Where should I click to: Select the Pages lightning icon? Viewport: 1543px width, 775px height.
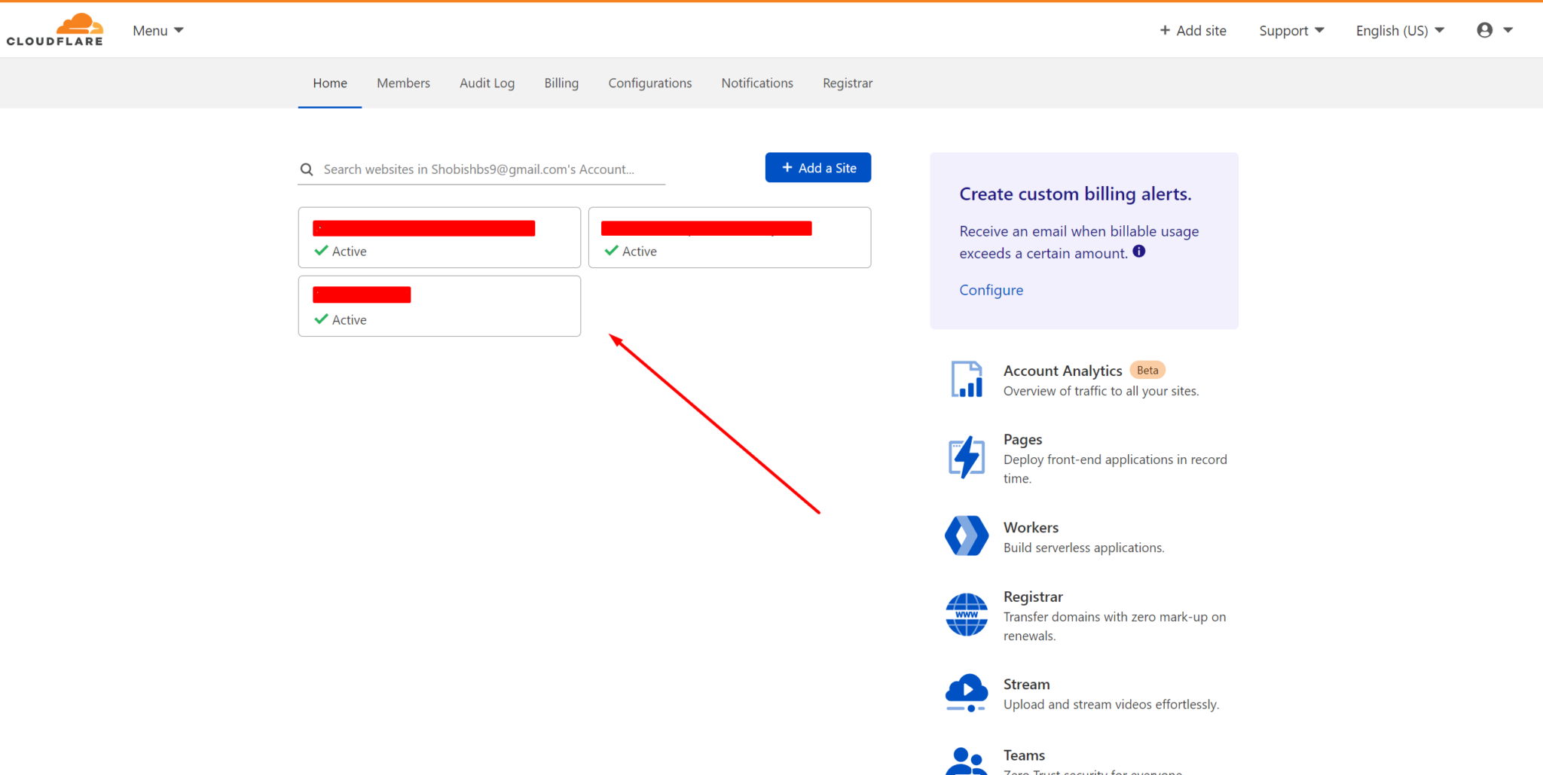pos(967,456)
